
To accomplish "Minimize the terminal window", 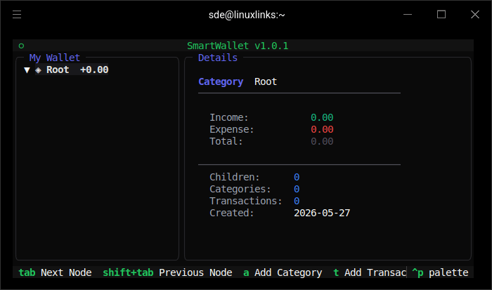I will pos(408,15).
